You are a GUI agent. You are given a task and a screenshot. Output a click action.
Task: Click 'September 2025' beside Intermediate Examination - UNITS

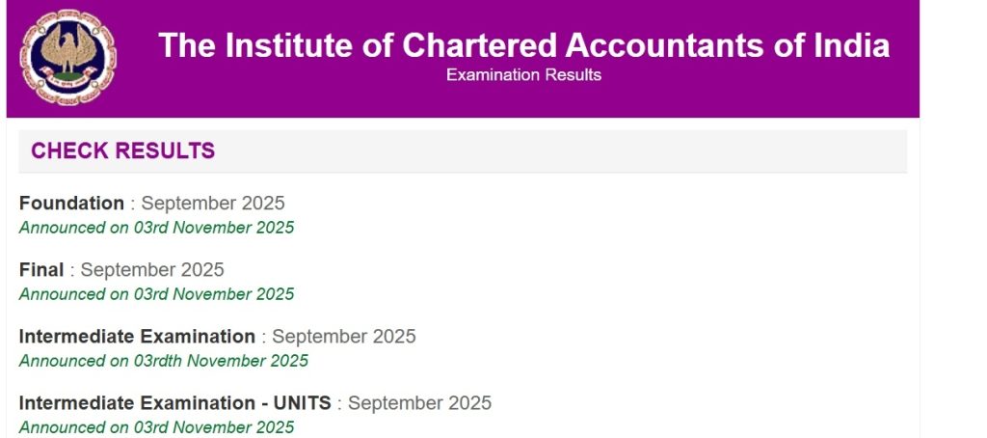coord(419,403)
